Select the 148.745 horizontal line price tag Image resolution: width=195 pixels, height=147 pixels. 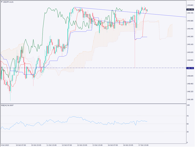(190, 68)
